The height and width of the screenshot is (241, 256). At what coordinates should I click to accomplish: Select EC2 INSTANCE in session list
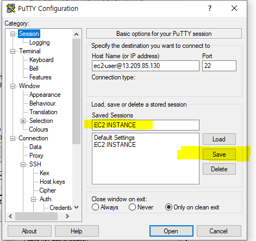(115, 145)
